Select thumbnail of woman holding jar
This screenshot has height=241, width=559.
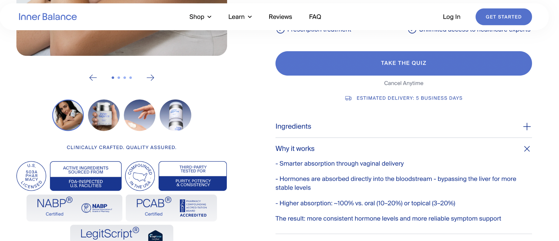coord(68,115)
